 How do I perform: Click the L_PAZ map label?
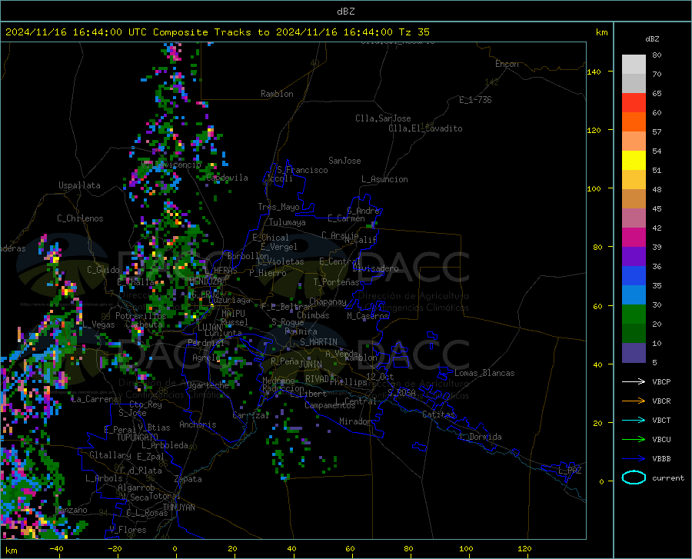coord(570,471)
